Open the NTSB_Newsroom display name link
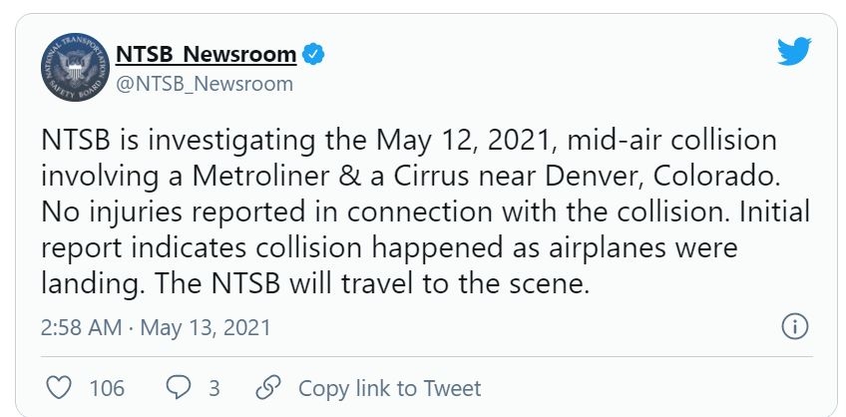Image resolution: width=846 pixels, height=417 pixels. coord(207,53)
